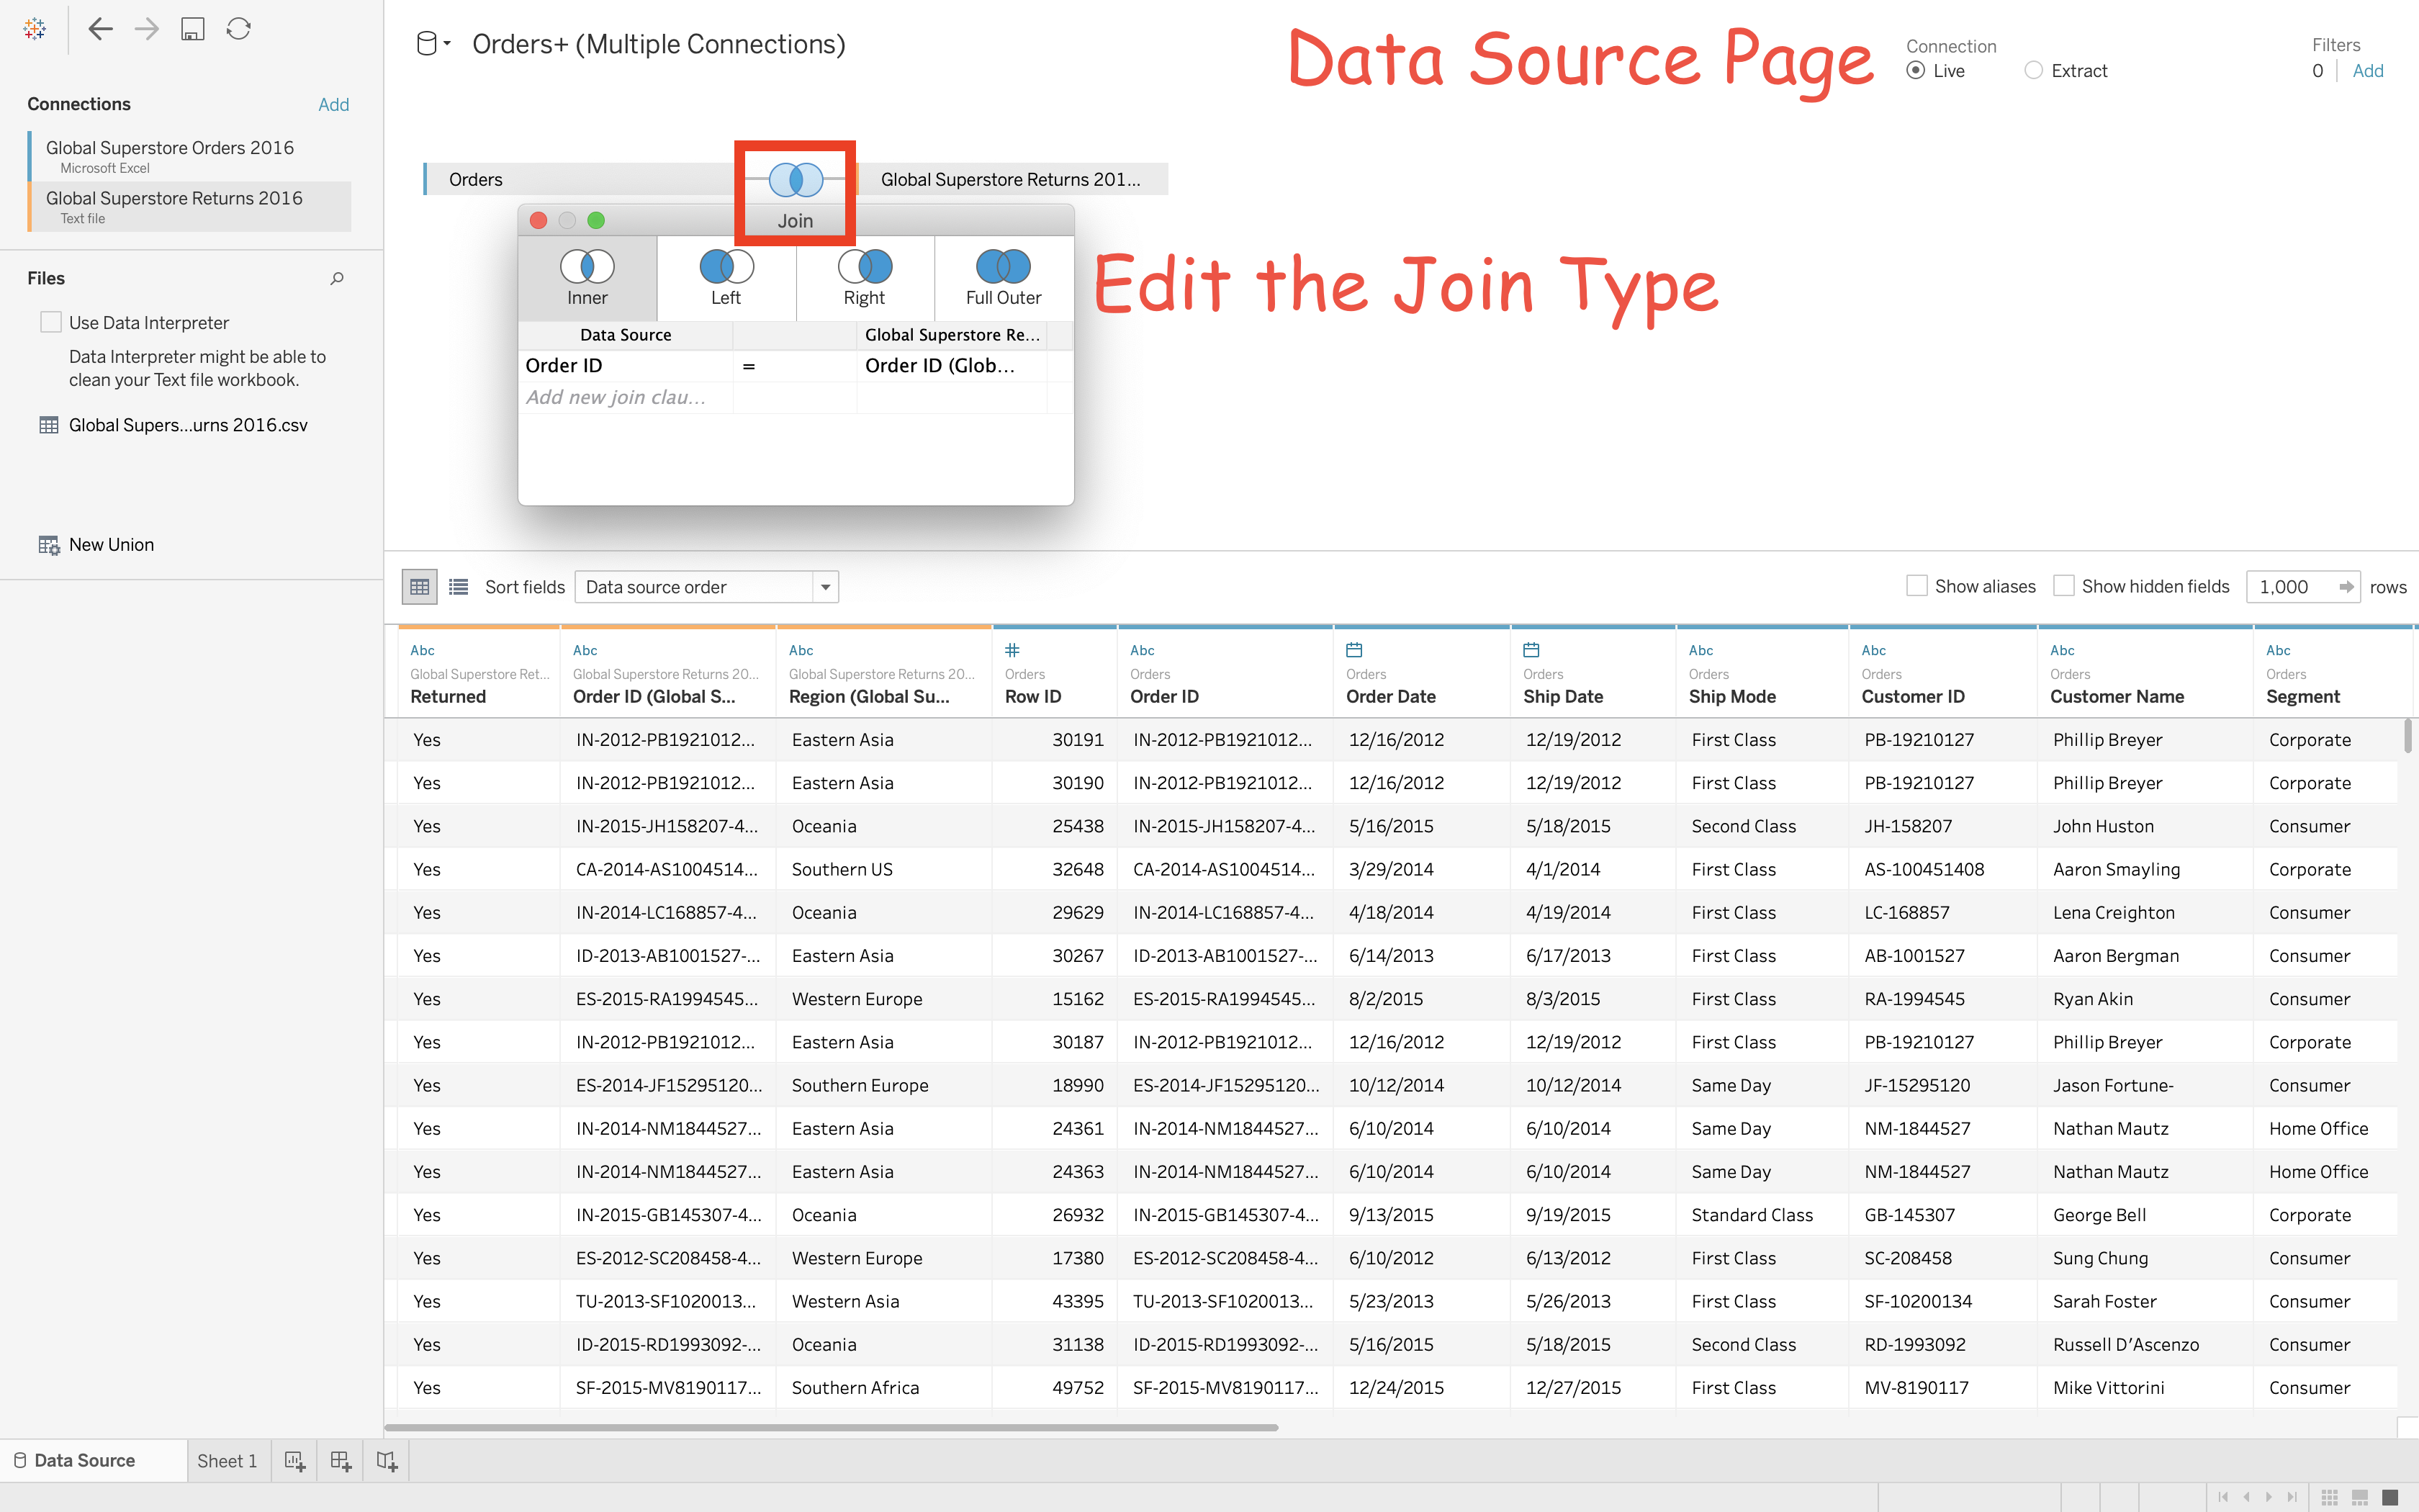Click the join Venn diagram icon
This screenshot has width=2419, height=1512.
coord(796,180)
